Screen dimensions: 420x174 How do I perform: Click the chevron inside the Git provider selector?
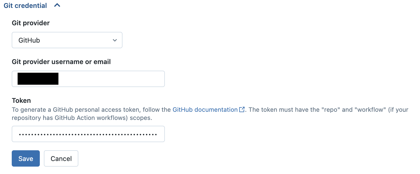(x=115, y=40)
